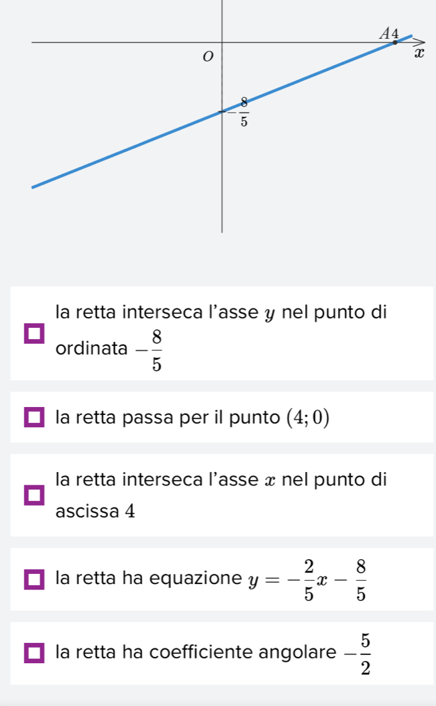Click the blue line left of the y-axis
The height and width of the screenshot is (706, 436).
point(121,151)
